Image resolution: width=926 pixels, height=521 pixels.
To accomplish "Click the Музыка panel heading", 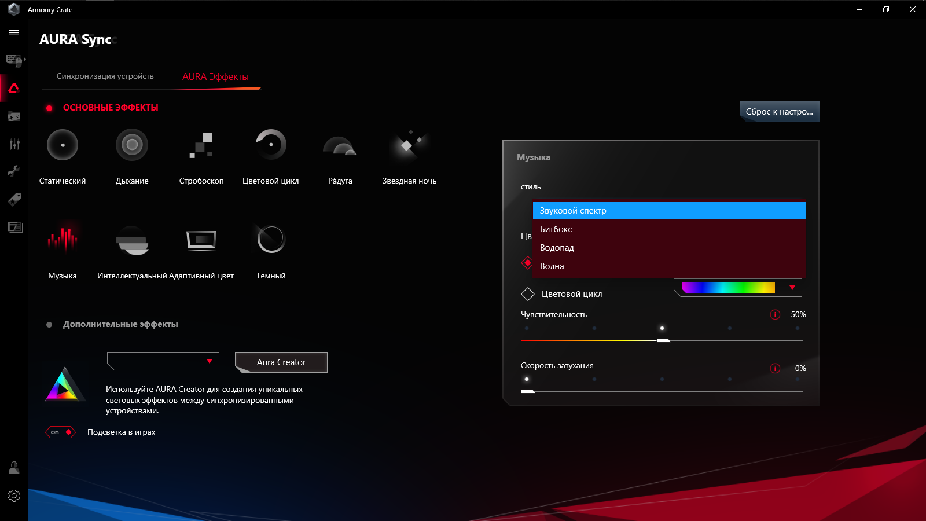I will point(534,157).
